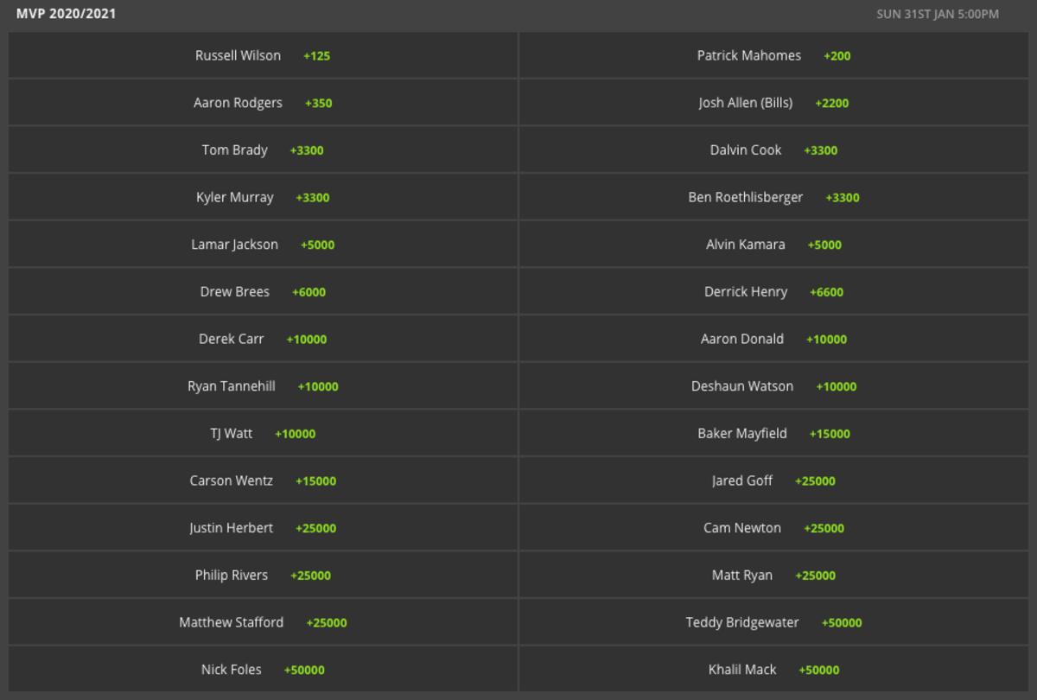Choose Aaron Donald +10000

click(x=773, y=339)
